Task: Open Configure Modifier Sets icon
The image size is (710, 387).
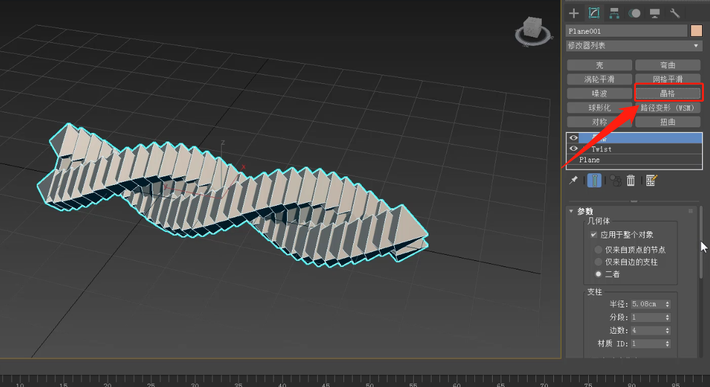Action: click(651, 181)
